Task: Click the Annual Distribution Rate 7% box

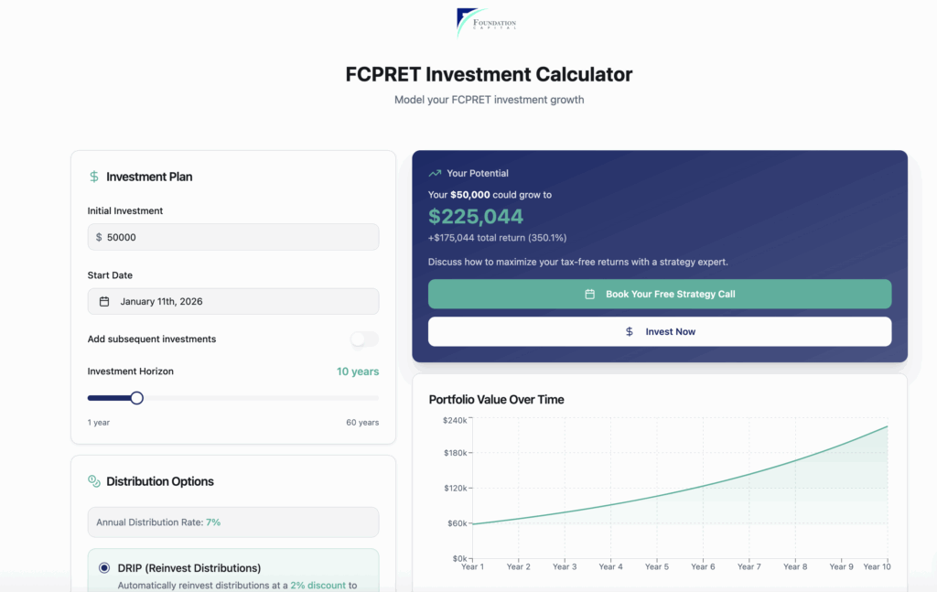Action: (x=233, y=522)
